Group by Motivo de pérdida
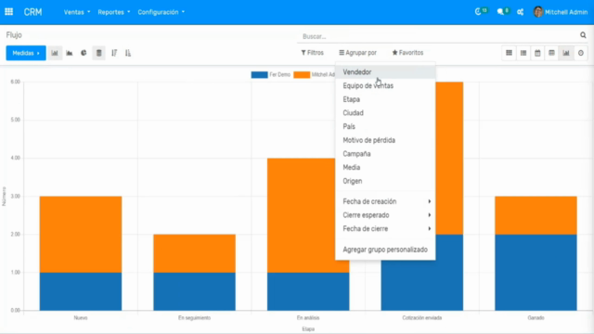594x334 pixels. [x=385, y=140]
